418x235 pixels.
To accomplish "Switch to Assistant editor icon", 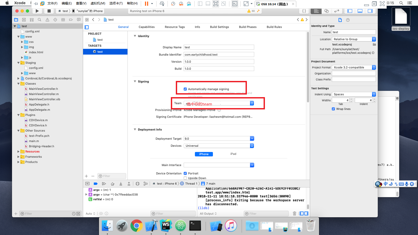I will click(x=326, y=11).
